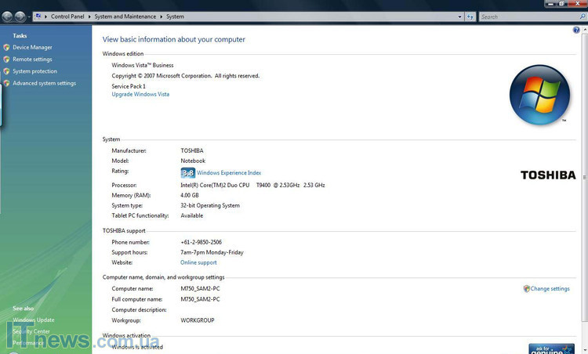Click the refresh icon beside address bar

(470, 16)
